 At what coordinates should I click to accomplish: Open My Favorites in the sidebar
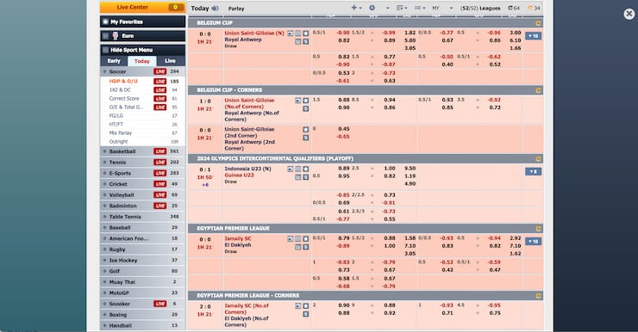[142, 22]
